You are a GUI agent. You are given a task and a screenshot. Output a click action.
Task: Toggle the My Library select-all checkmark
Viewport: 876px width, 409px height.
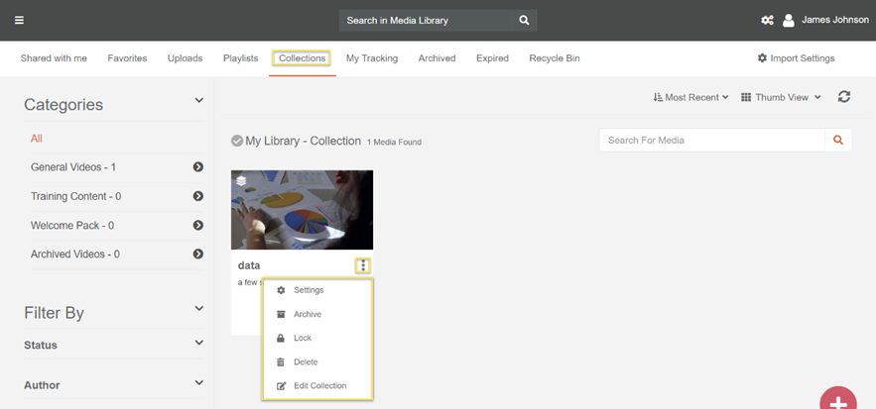tap(237, 142)
